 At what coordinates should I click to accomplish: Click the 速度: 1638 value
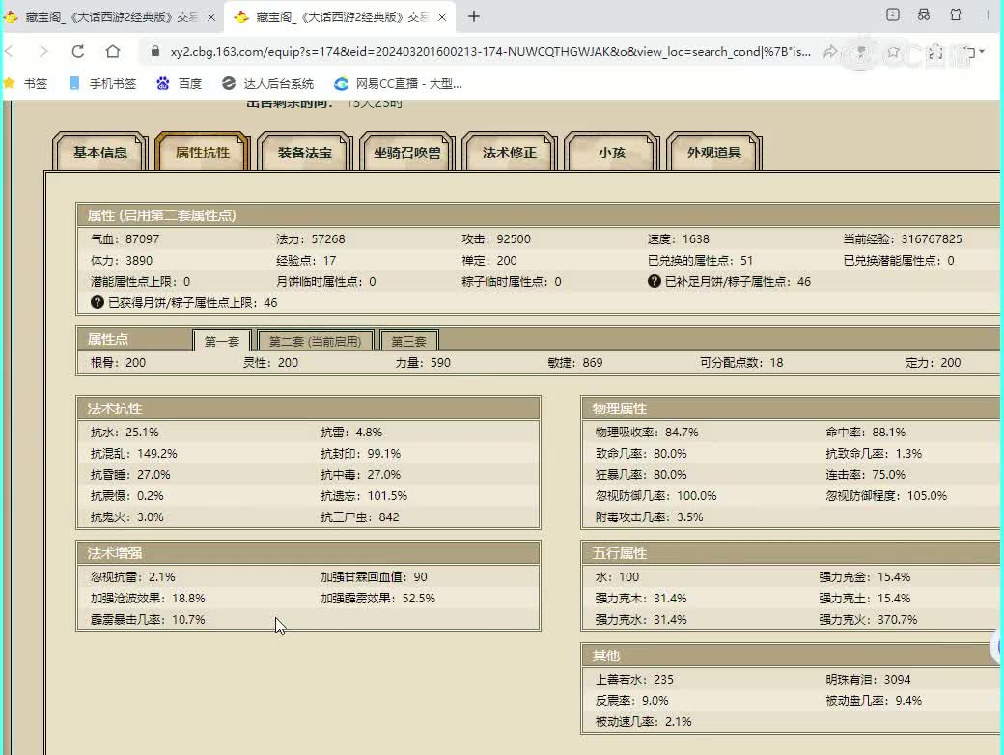pos(678,238)
